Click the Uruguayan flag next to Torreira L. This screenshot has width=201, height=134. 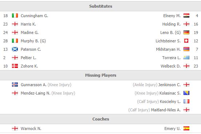click(x=186, y=58)
